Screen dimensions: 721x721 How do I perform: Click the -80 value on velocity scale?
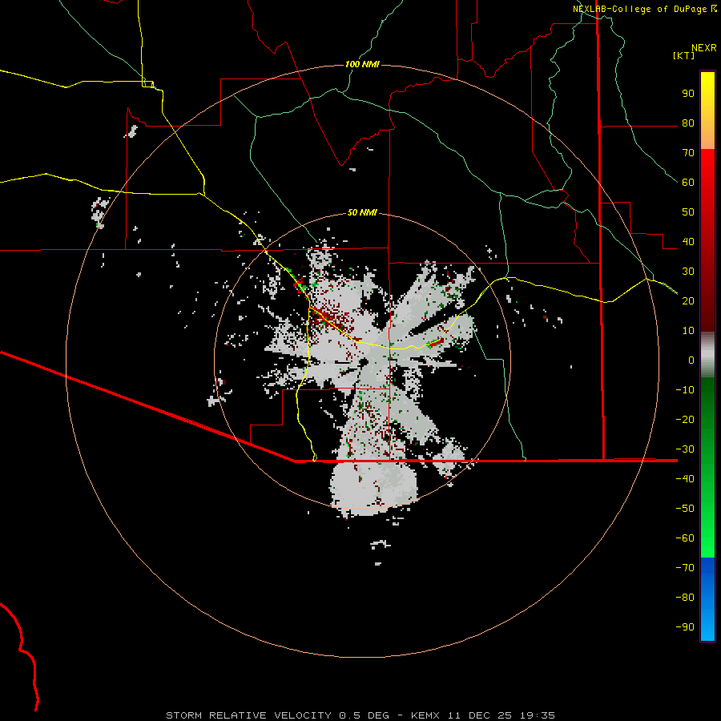coord(685,598)
